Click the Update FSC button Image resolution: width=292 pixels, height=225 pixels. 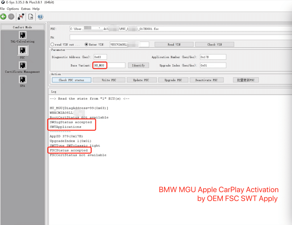click(141, 80)
